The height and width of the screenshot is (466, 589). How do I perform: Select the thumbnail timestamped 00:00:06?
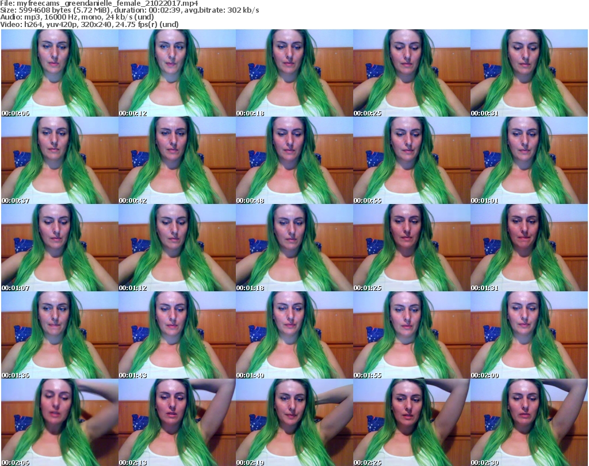[x=60, y=73]
